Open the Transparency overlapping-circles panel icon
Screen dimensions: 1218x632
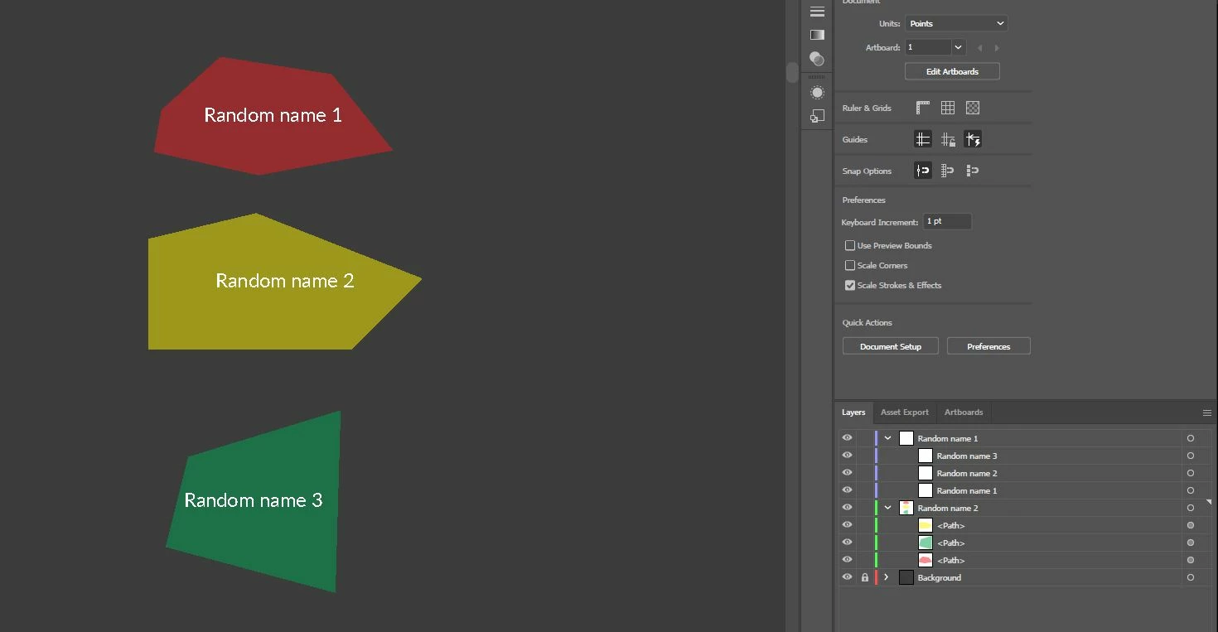point(817,59)
